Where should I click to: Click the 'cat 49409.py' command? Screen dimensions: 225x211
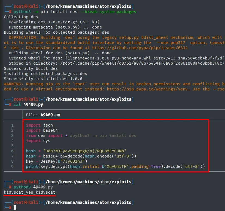point(28,105)
